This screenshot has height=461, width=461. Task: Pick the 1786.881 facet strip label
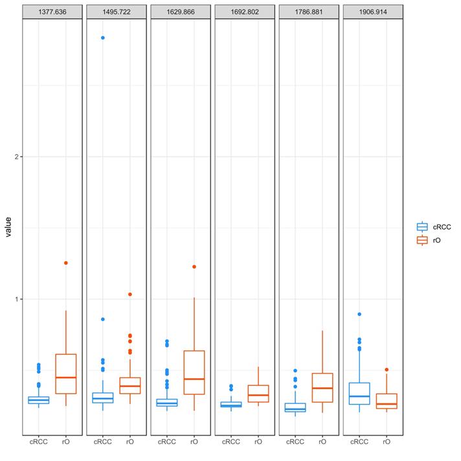[x=308, y=12]
